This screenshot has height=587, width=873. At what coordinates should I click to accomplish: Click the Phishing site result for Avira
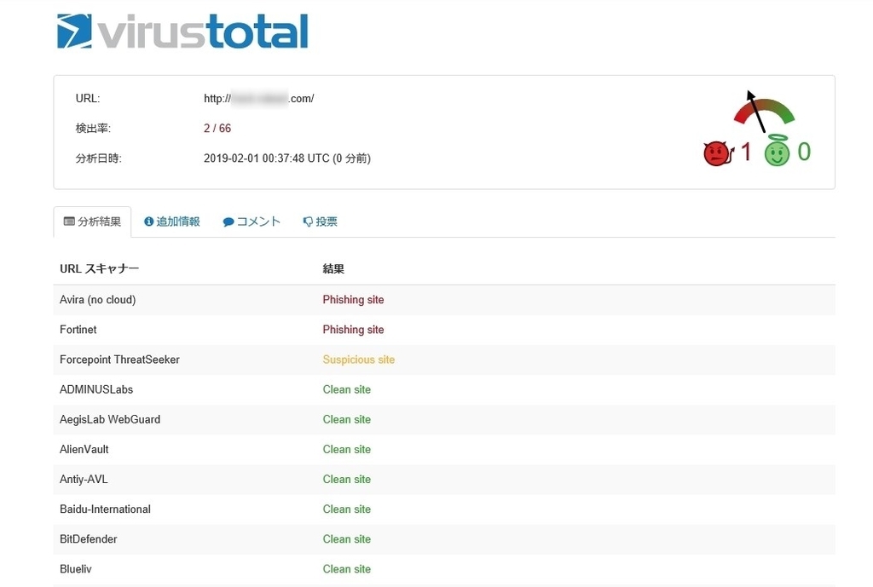tap(354, 300)
